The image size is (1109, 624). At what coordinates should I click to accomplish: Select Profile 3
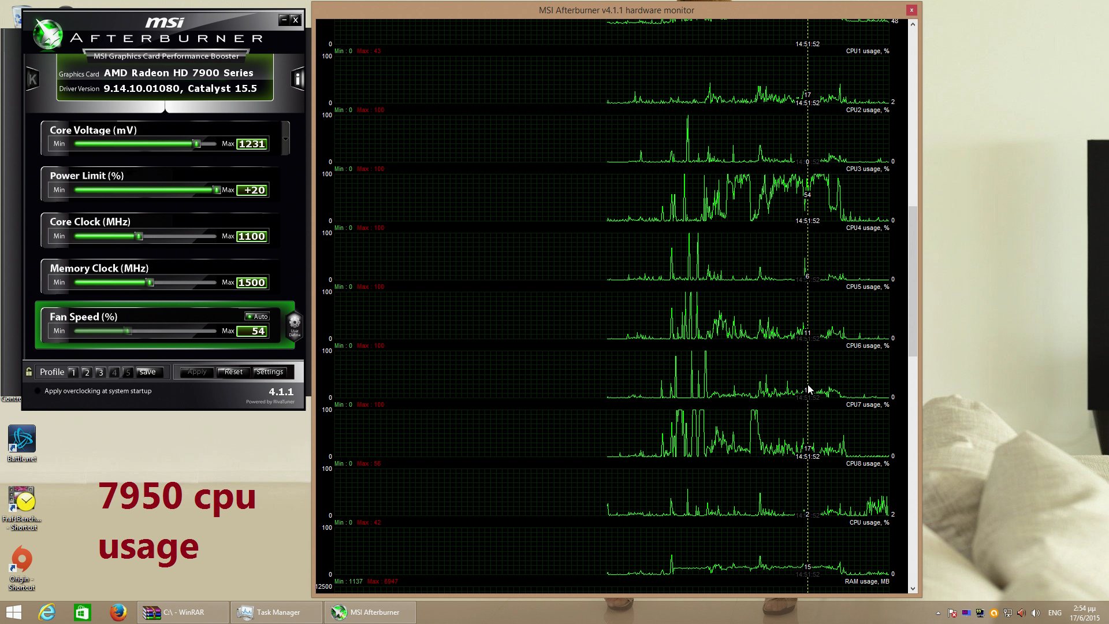click(101, 373)
